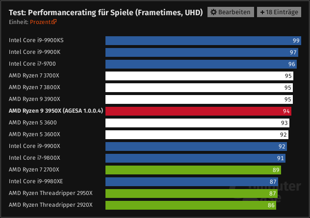Expand the chart with '+ 18 Einträge'
The width and height of the screenshot is (310, 218).
point(279,12)
